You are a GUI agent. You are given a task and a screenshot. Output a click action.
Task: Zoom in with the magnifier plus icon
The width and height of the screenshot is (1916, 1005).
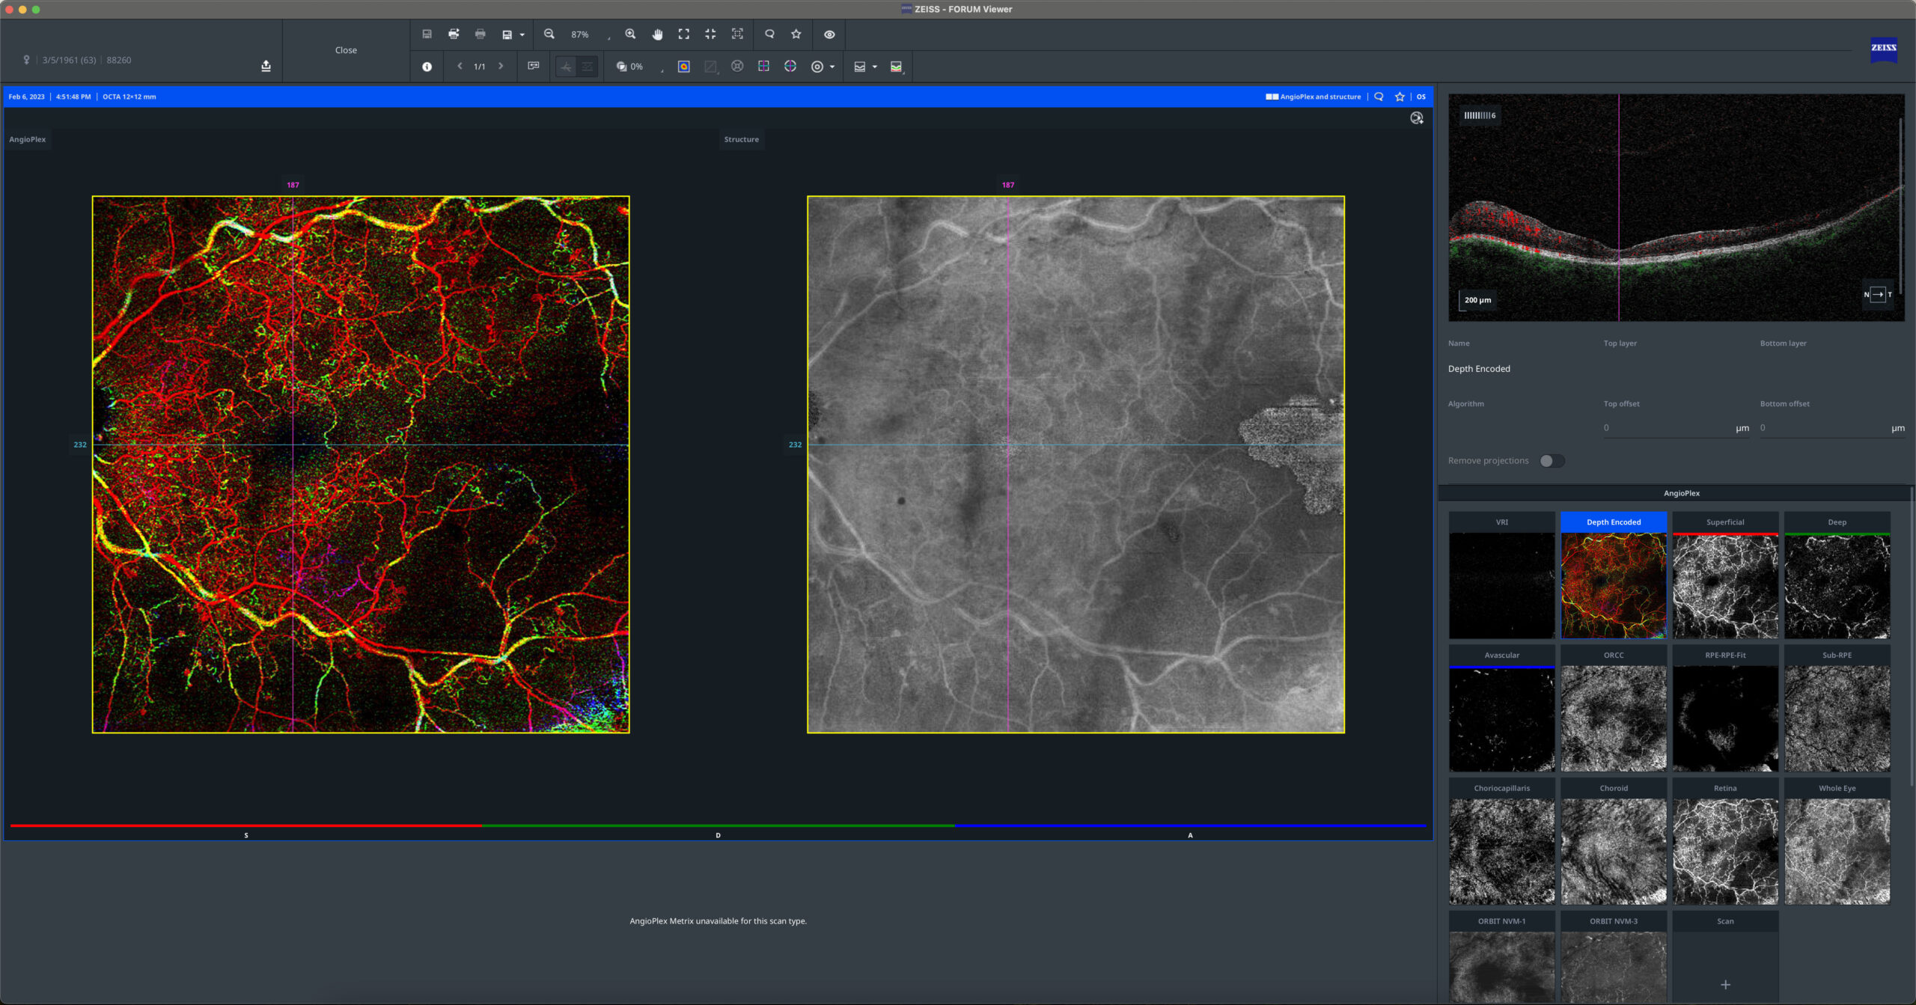pos(630,34)
